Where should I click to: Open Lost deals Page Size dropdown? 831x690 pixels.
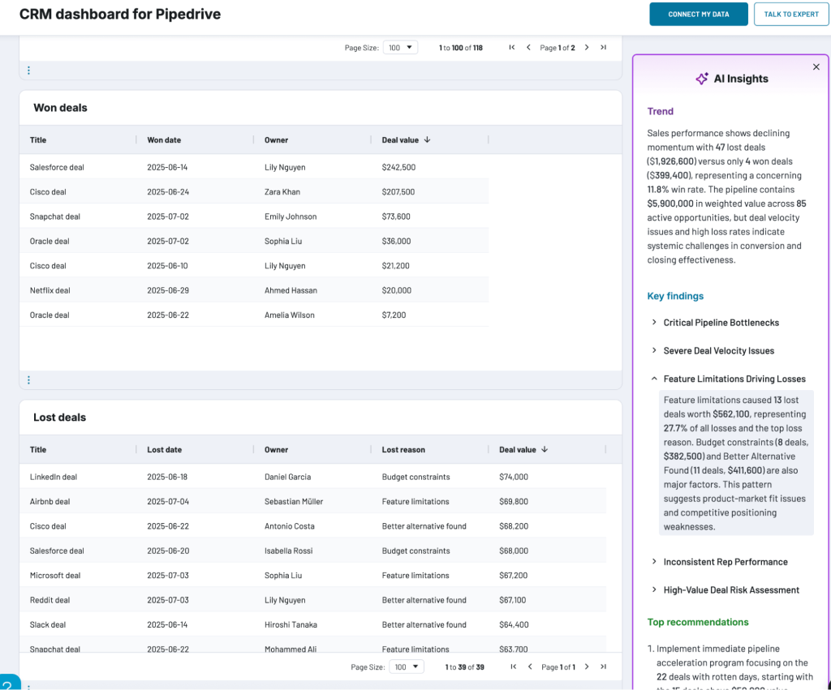[x=407, y=666]
